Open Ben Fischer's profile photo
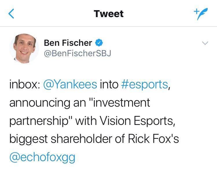217x171 pixels. (x=24, y=47)
